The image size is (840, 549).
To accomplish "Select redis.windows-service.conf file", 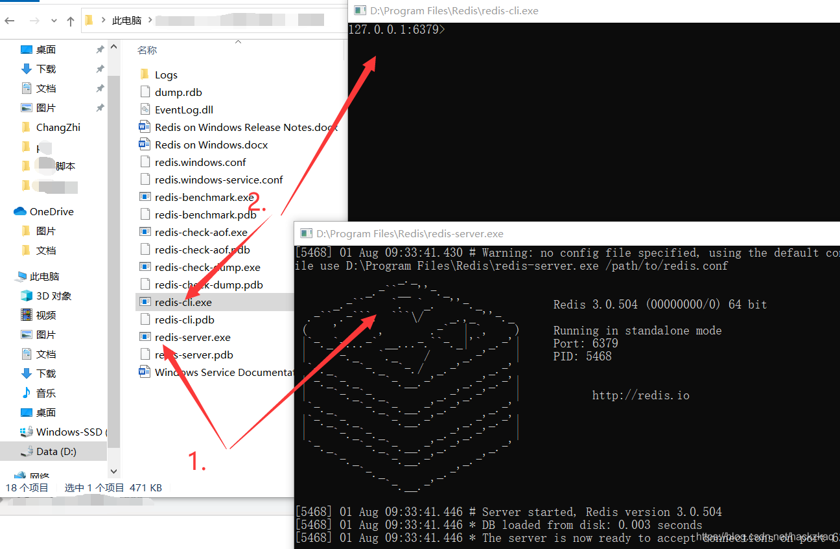I will click(219, 180).
